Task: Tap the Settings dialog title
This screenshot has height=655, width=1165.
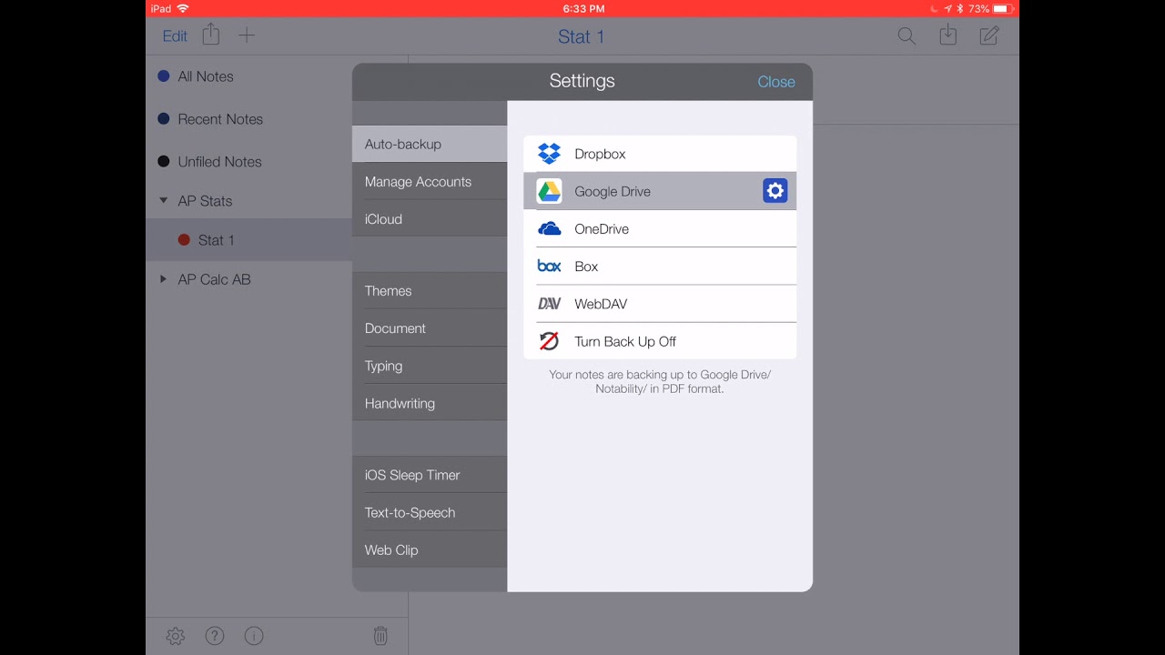Action: [x=582, y=81]
